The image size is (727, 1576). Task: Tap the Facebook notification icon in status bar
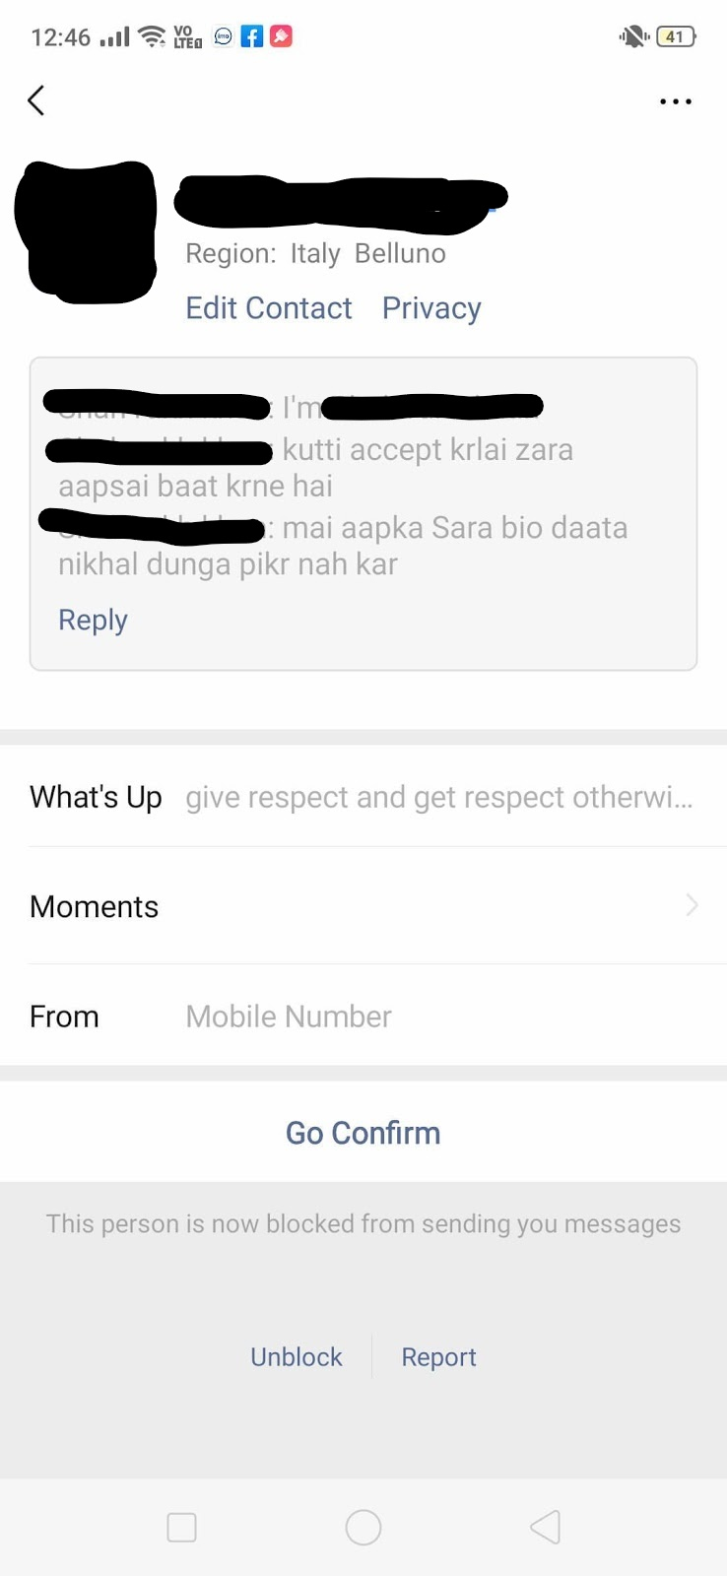(x=252, y=37)
